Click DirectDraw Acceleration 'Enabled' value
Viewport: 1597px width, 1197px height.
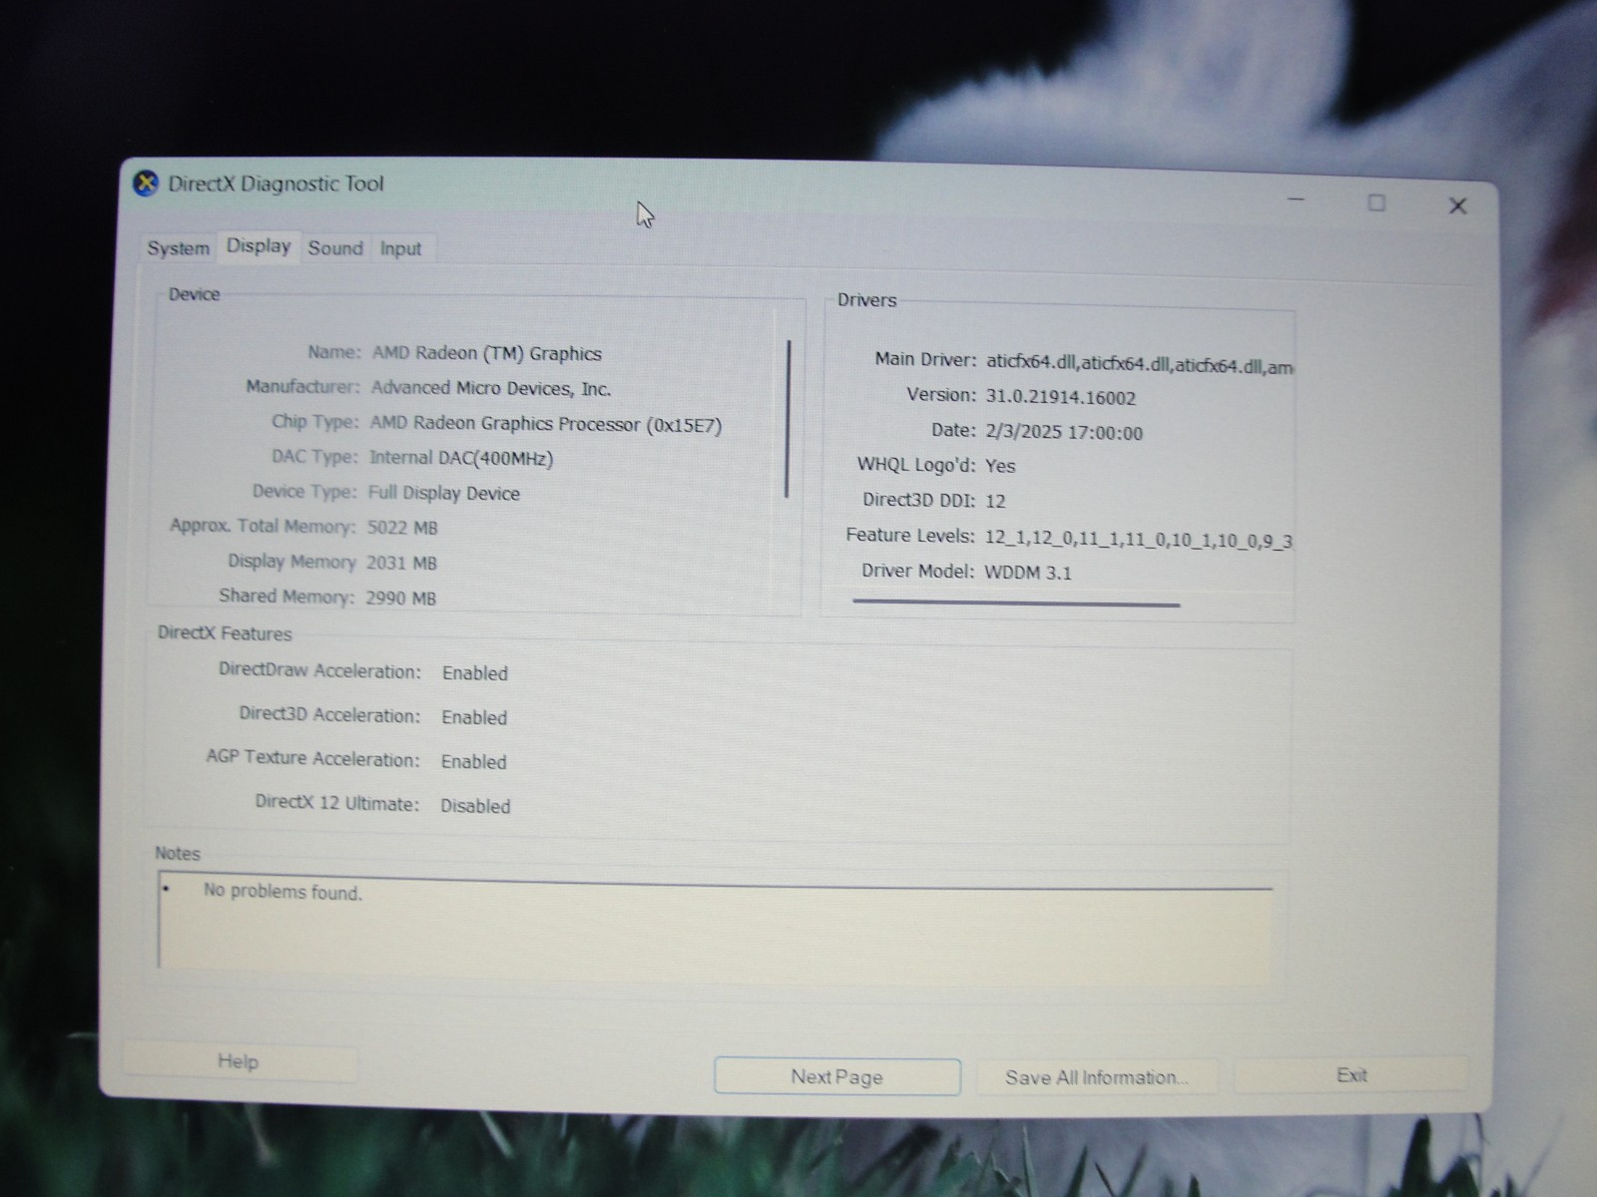coord(475,673)
